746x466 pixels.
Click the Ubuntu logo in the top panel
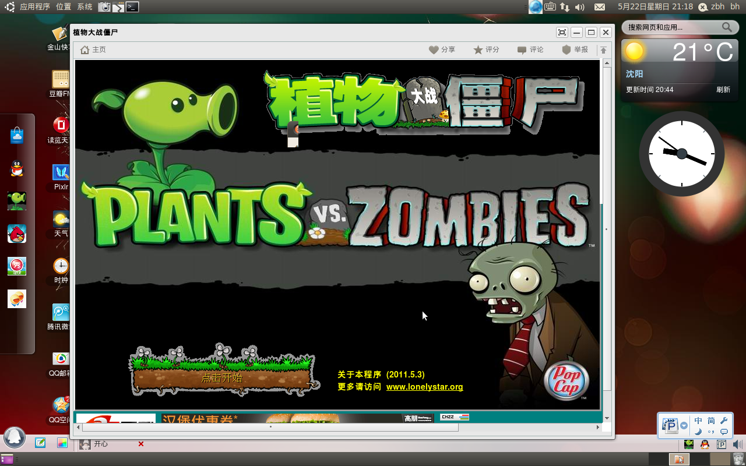[x=10, y=7]
